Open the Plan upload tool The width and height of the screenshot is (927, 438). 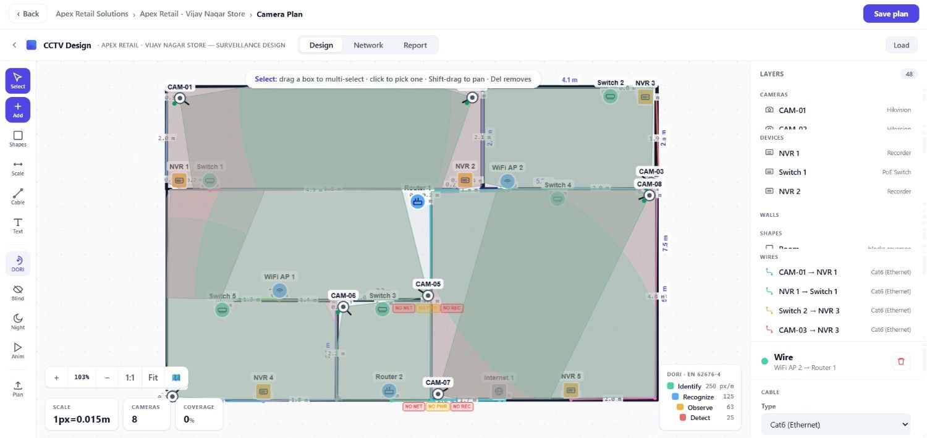18,388
